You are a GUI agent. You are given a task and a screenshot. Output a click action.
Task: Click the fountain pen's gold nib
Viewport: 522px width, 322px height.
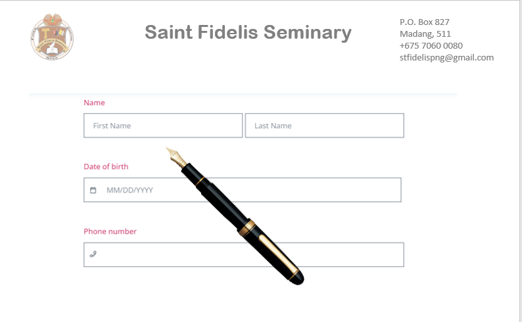tap(175, 156)
